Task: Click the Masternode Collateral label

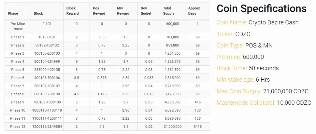Action: click(246, 102)
